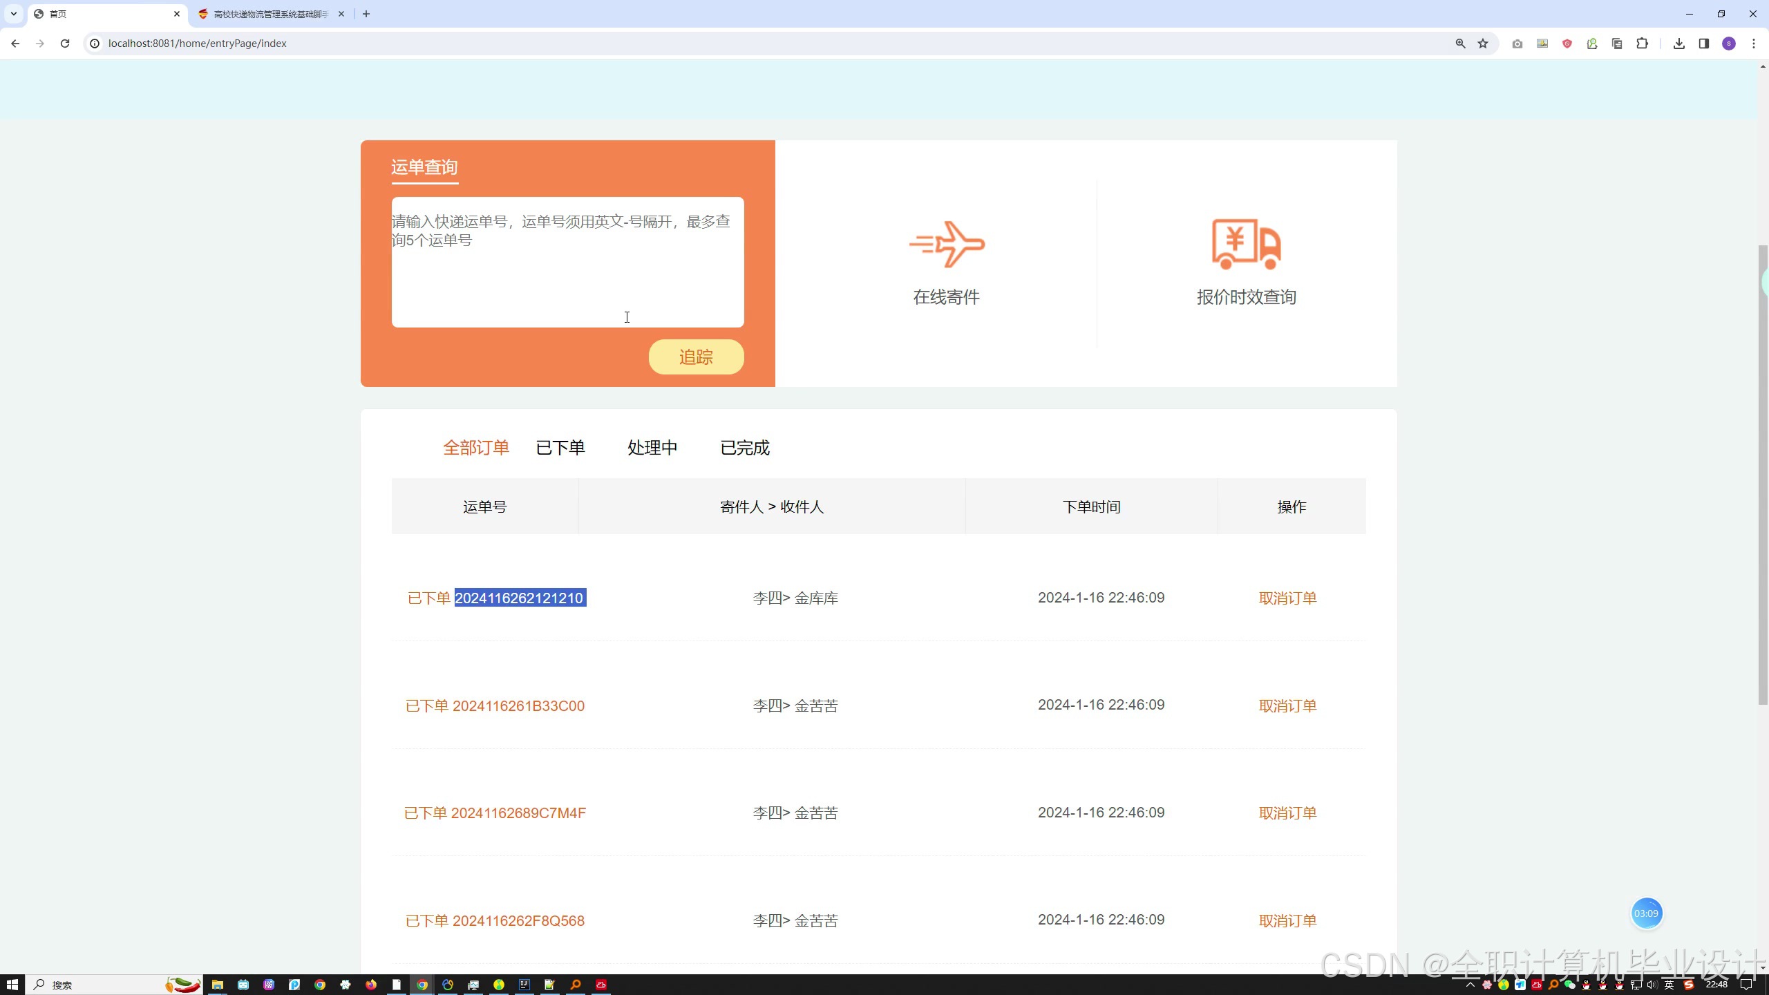Click the browser downloads icon
The width and height of the screenshot is (1769, 995).
pos(1678,44)
